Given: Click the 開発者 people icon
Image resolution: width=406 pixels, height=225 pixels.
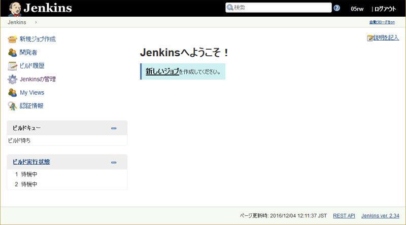Looking at the screenshot, I should coord(12,53).
